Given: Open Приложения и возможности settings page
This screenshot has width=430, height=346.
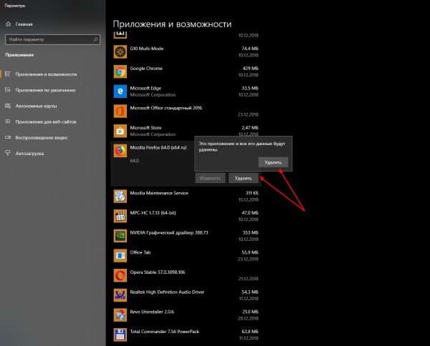Looking at the screenshot, I should tap(46, 74).
